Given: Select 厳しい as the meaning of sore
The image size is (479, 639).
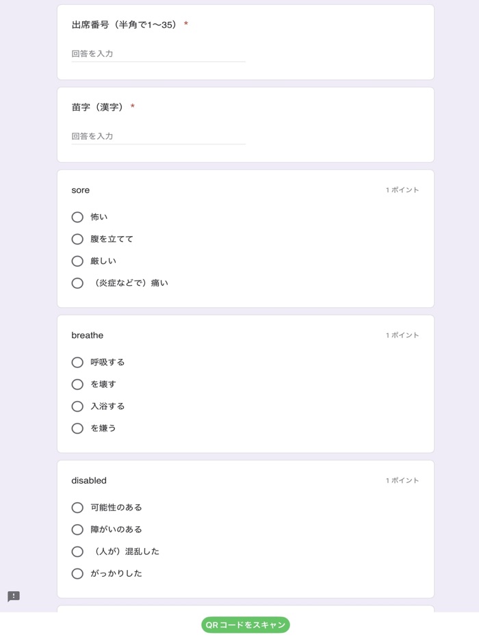Looking at the screenshot, I should (77, 261).
